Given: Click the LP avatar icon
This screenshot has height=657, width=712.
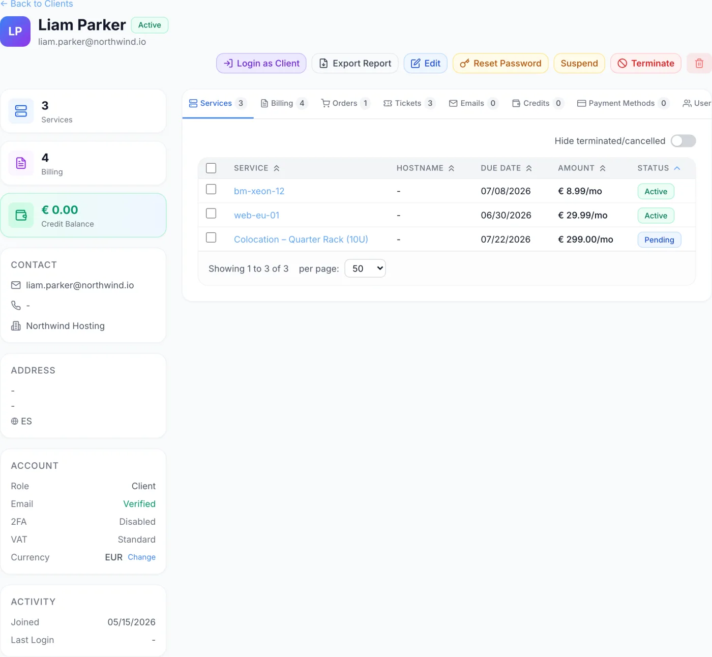Looking at the screenshot, I should (x=15, y=32).
